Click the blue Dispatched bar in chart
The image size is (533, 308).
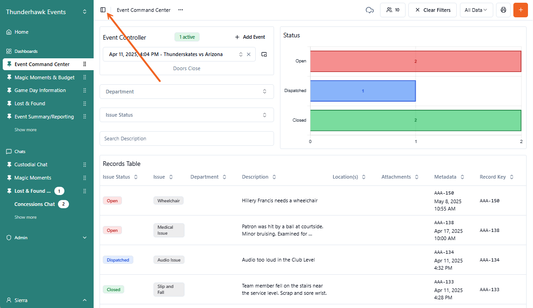363,91
